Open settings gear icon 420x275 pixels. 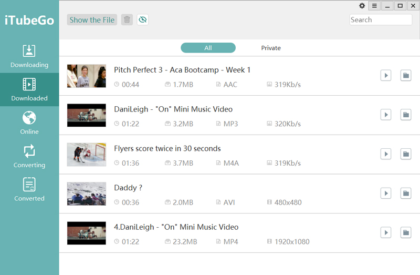pos(362,6)
